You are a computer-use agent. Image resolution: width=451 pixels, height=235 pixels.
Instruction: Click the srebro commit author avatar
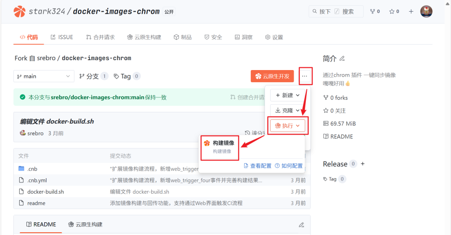click(x=23, y=133)
